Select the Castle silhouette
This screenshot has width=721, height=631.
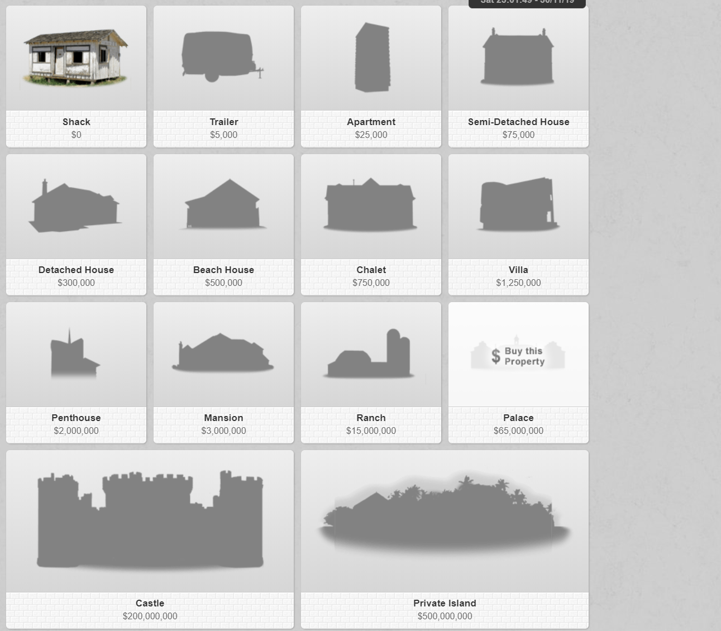pyautogui.click(x=150, y=520)
